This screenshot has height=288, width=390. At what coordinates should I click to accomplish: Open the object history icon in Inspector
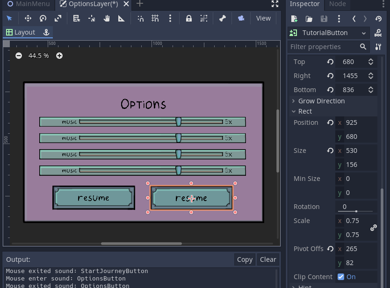point(378,19)
